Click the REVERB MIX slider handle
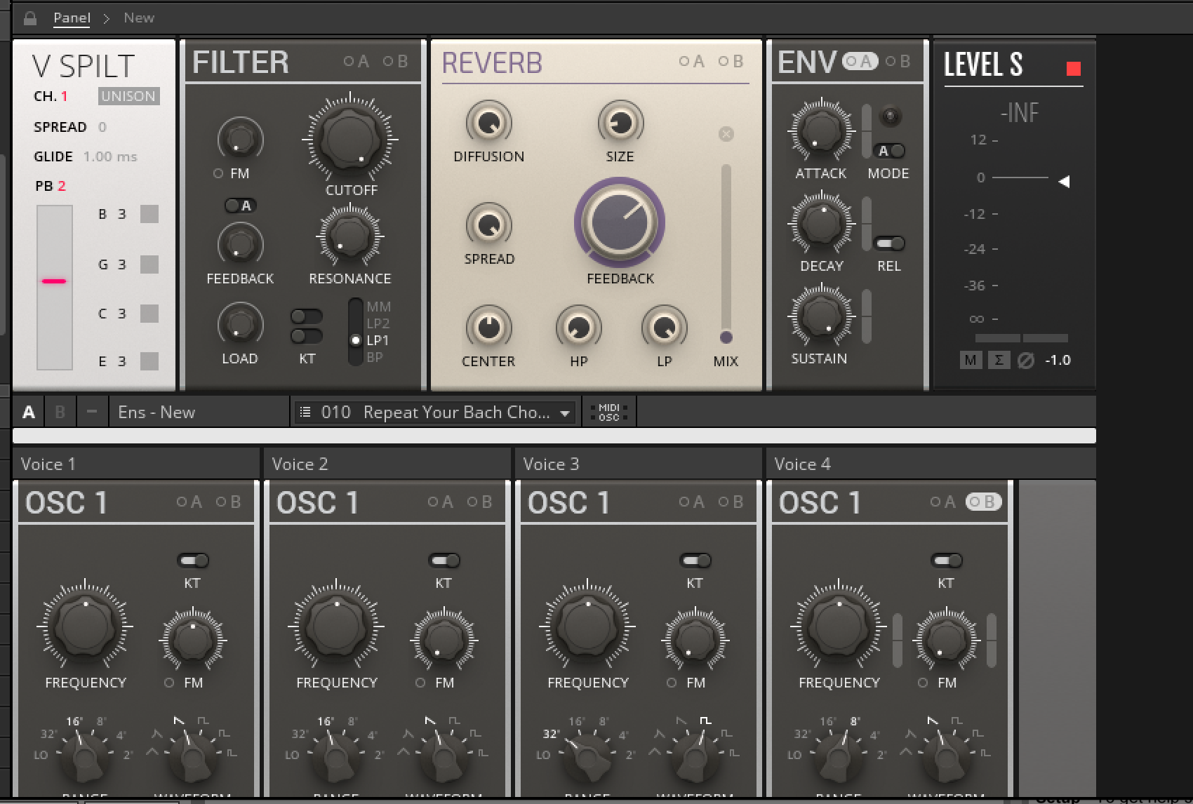This screenshot has width=1193, height=804. point(726,337)
